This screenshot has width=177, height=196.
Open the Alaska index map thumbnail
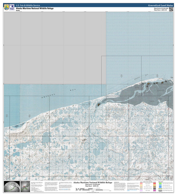coord(25,186)
